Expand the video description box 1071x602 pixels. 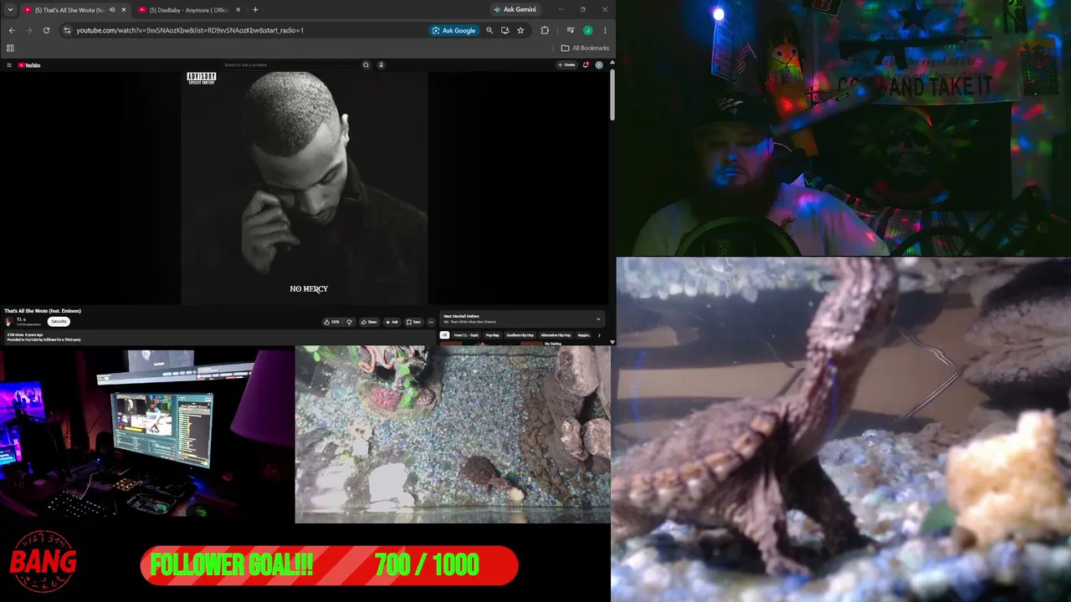click(219, 337)
